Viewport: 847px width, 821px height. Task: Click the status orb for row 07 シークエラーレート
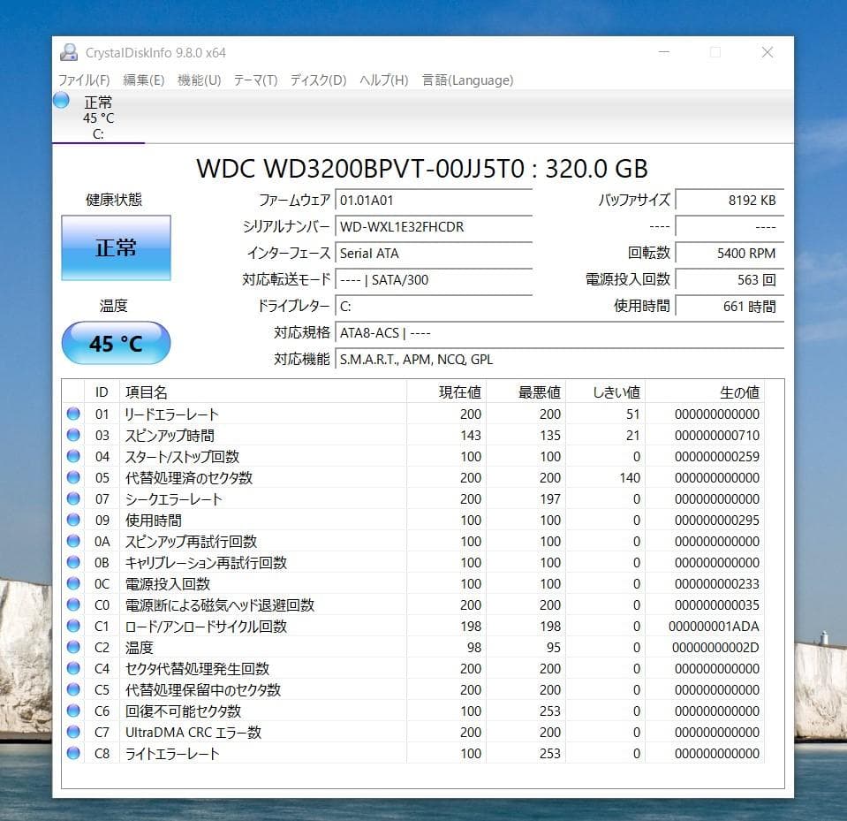click(73, 498)
